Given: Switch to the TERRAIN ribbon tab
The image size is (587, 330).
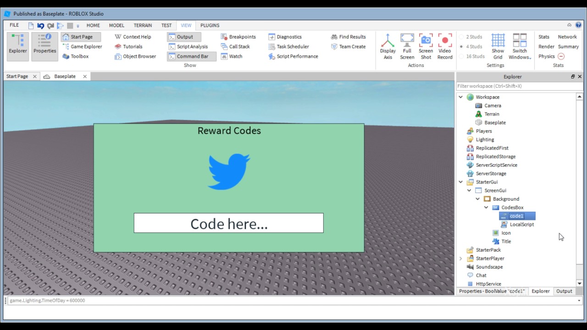Looking at the screenshot, I should point(143,25).
